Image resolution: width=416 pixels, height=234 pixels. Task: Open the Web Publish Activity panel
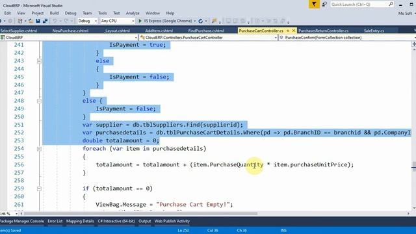pyautogui.click(x=172, y=221)
